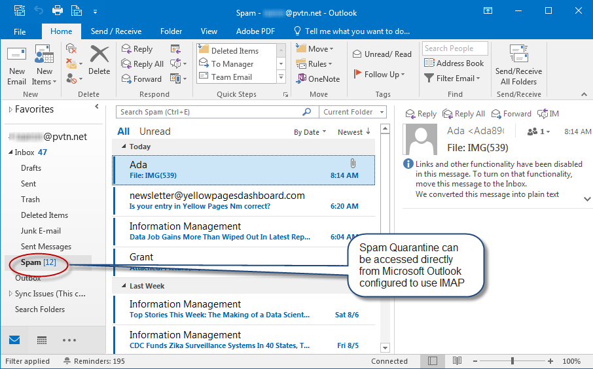Image resolution: width=593 pixels, height=369 pixels.
Task: Click Reply All in the reading pane
Action: tap(463, 113)
